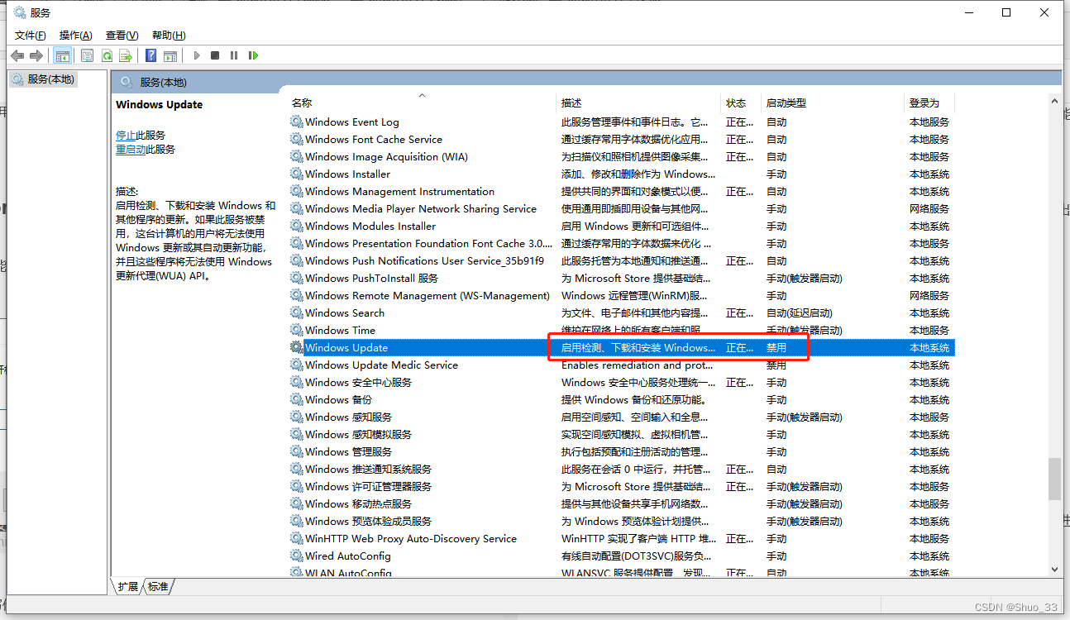Click the scrollbar up arrow

[1054, 101]
